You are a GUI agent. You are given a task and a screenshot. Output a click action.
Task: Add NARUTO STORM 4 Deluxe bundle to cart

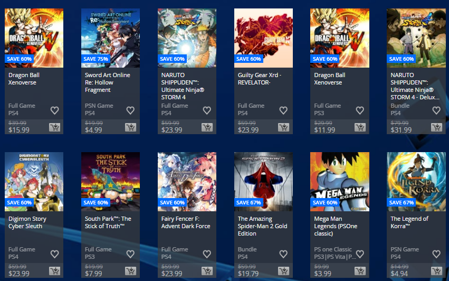pyautogui.click(x=436, y=127)
